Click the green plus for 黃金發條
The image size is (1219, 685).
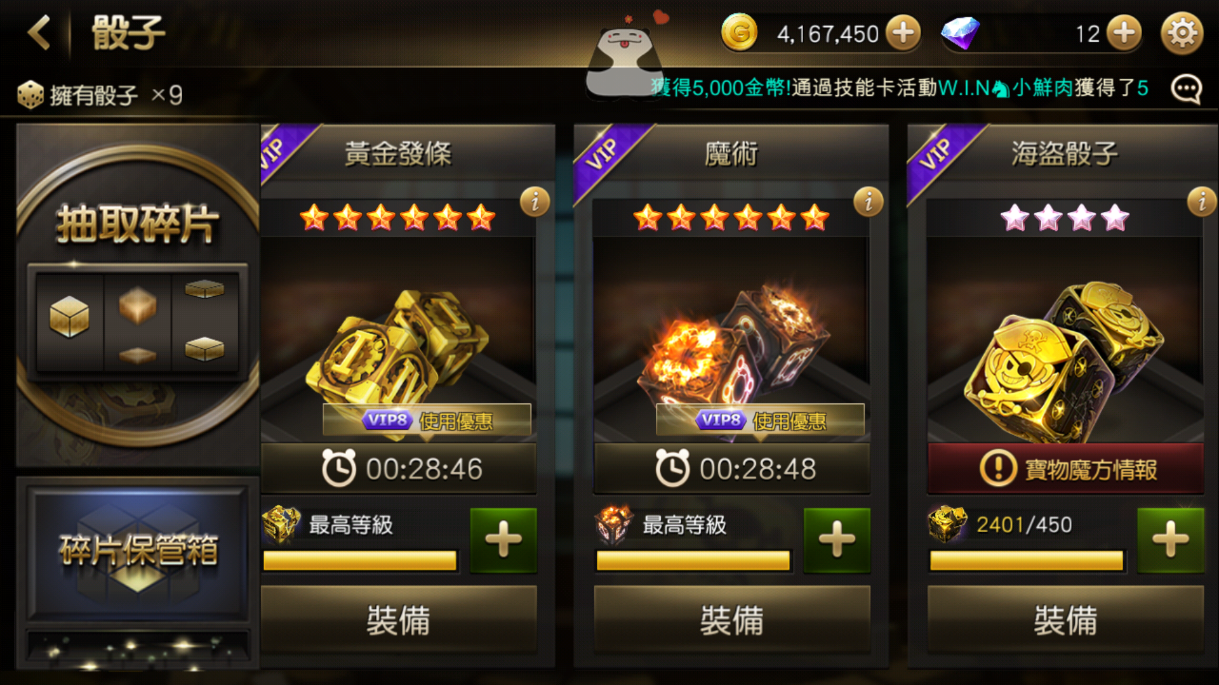[x=503, y=540]
